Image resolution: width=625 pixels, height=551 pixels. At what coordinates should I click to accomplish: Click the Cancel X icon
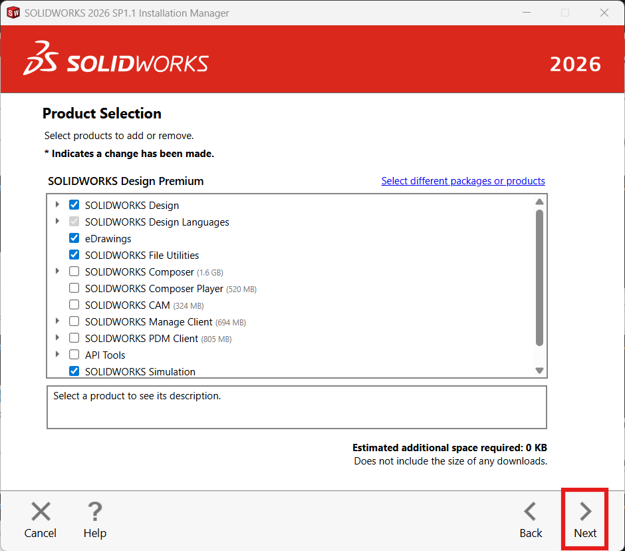coord(41,511)
